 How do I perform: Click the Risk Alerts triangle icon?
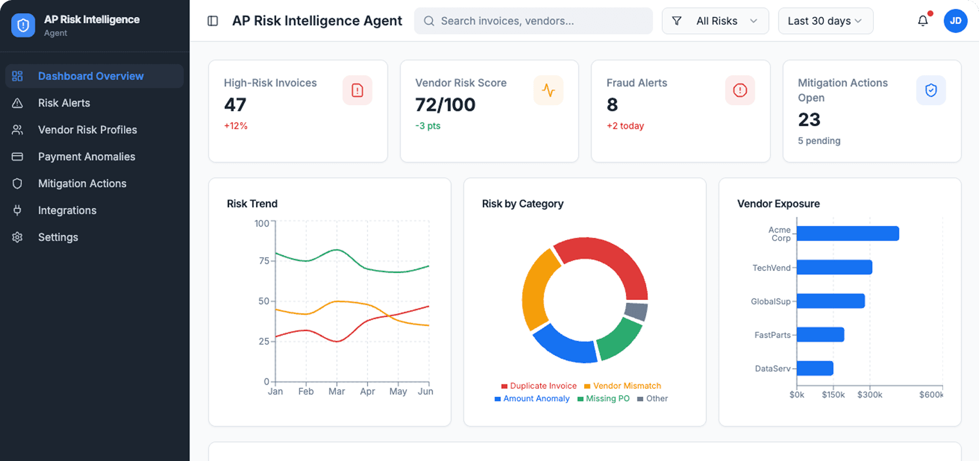coord(17,103)
